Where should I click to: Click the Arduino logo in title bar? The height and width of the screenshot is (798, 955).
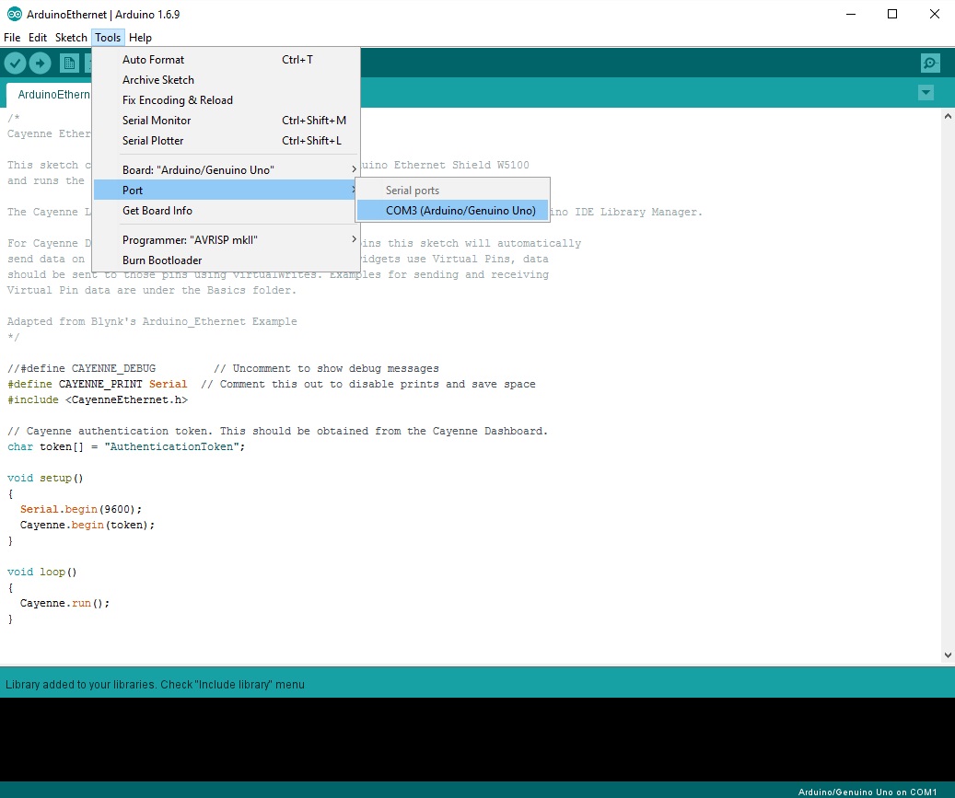tap(14, 14)
